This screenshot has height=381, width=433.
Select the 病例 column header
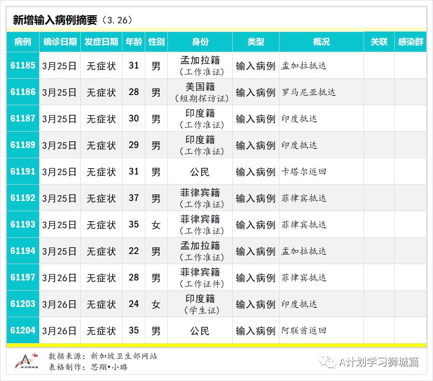tap(23, 42)
